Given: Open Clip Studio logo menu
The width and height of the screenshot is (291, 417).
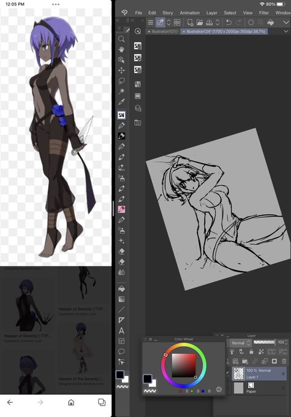Looking at the screenshot, I should (x=124, y=12).
